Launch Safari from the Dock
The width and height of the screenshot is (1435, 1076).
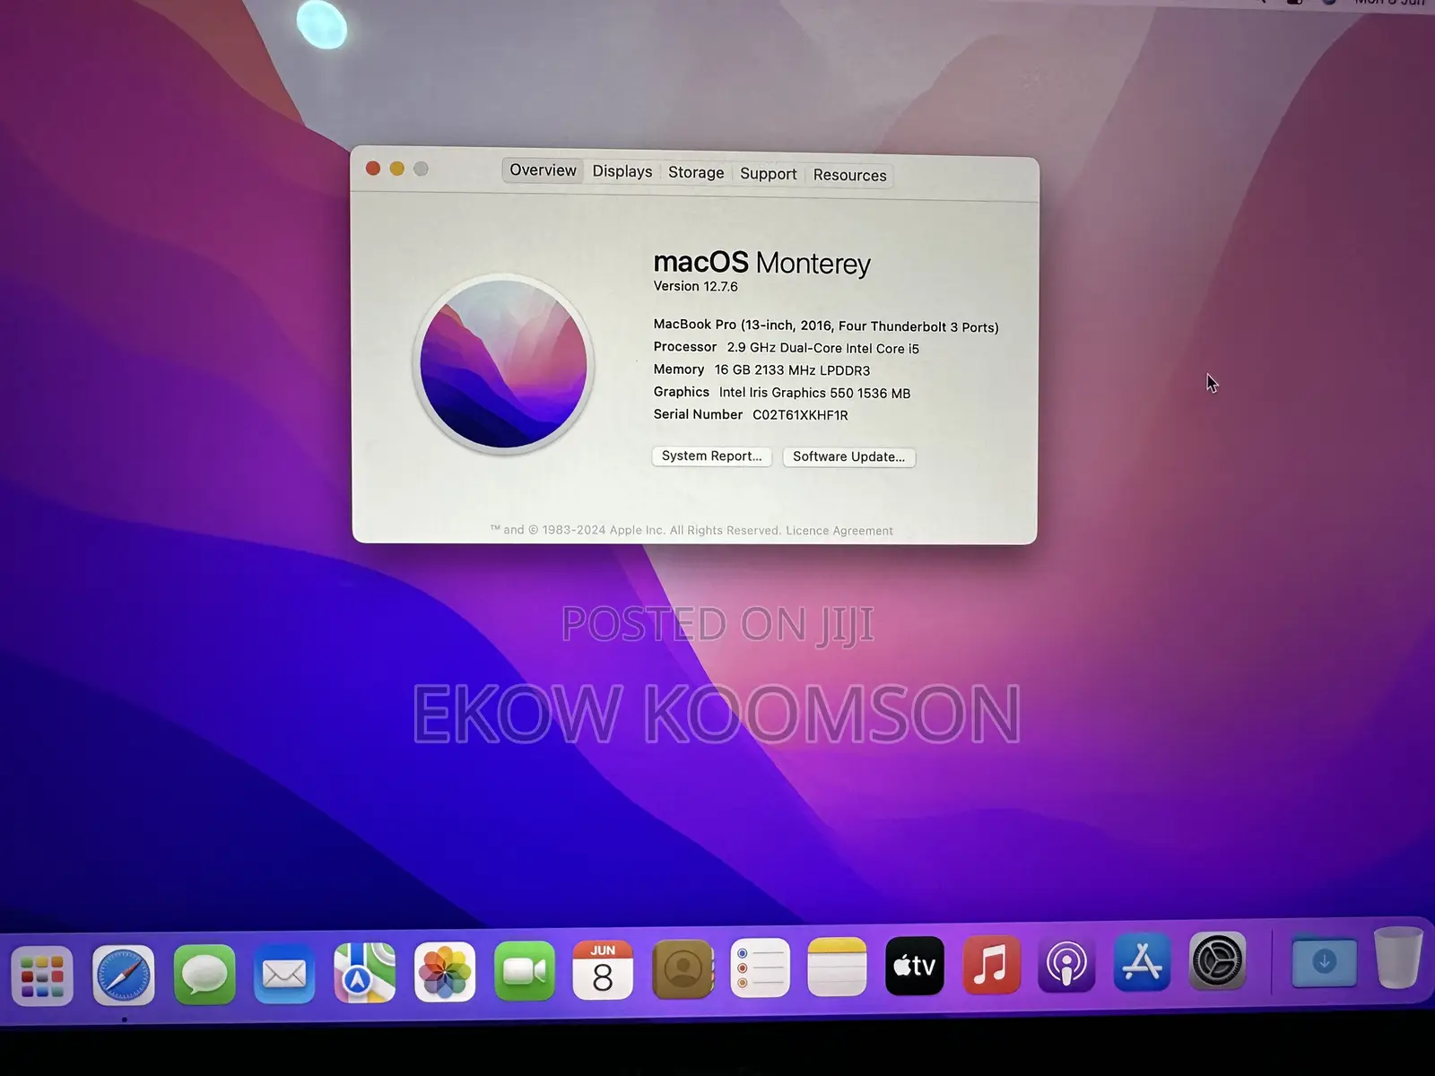click(124, 976)
